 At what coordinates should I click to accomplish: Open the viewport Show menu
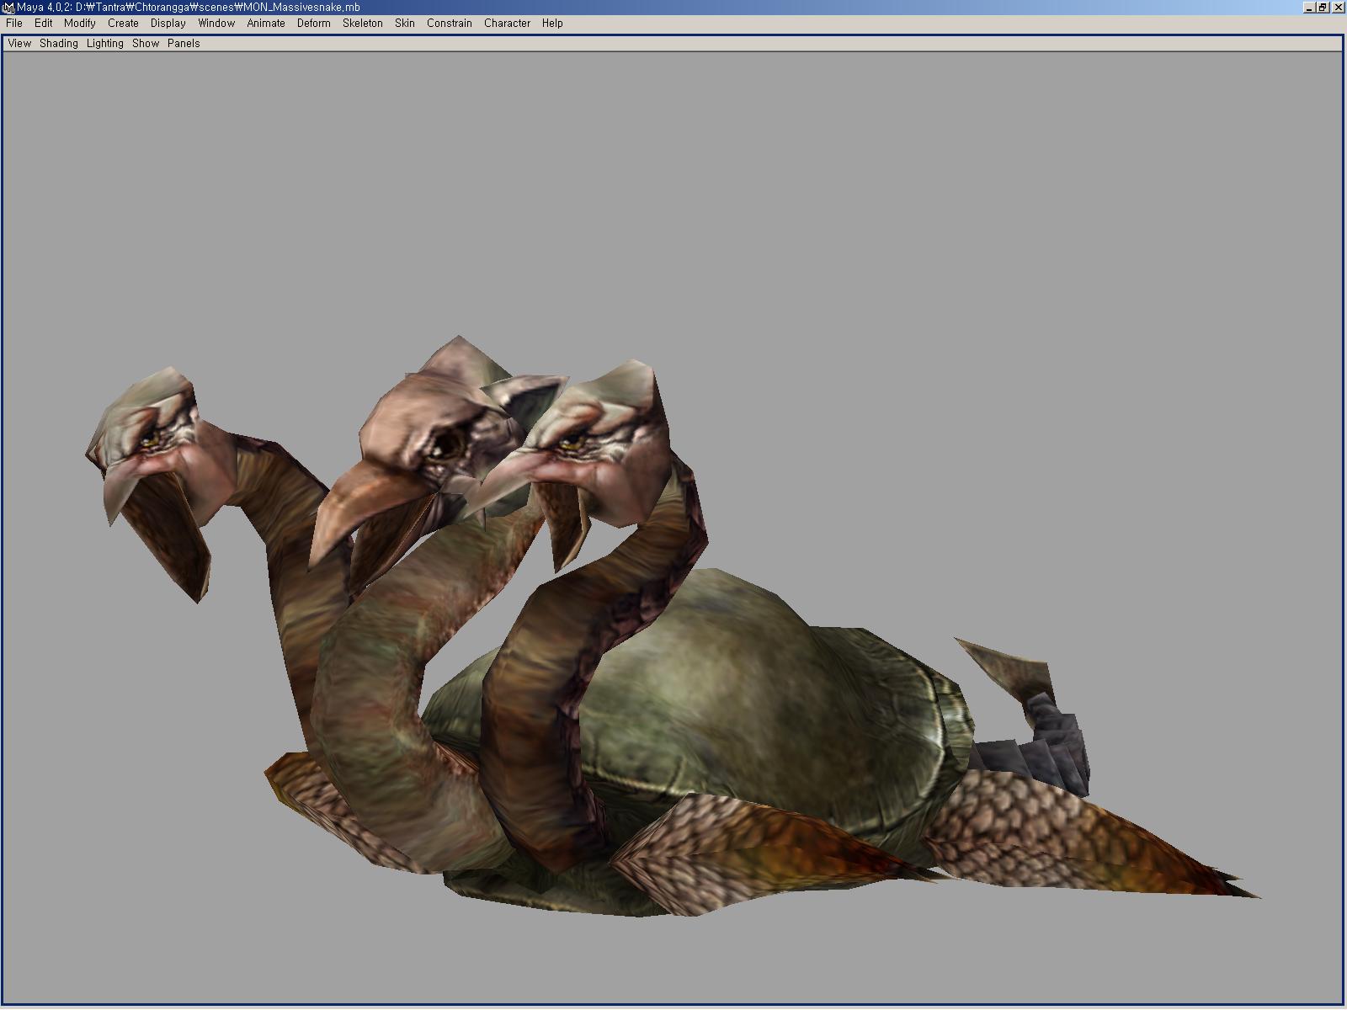coord(146,44)
